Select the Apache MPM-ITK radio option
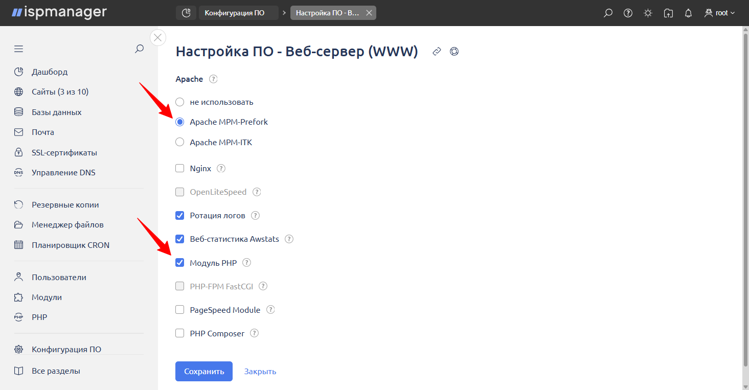Screen dimensions: 749x390 (x=180, y=142)
